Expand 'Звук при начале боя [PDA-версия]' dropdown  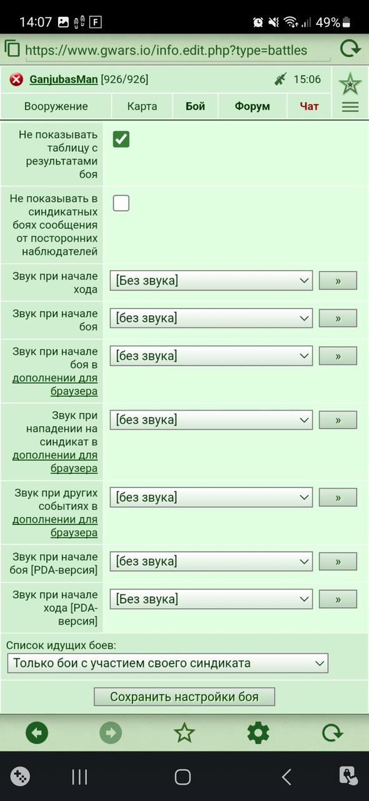coord(211,561)
